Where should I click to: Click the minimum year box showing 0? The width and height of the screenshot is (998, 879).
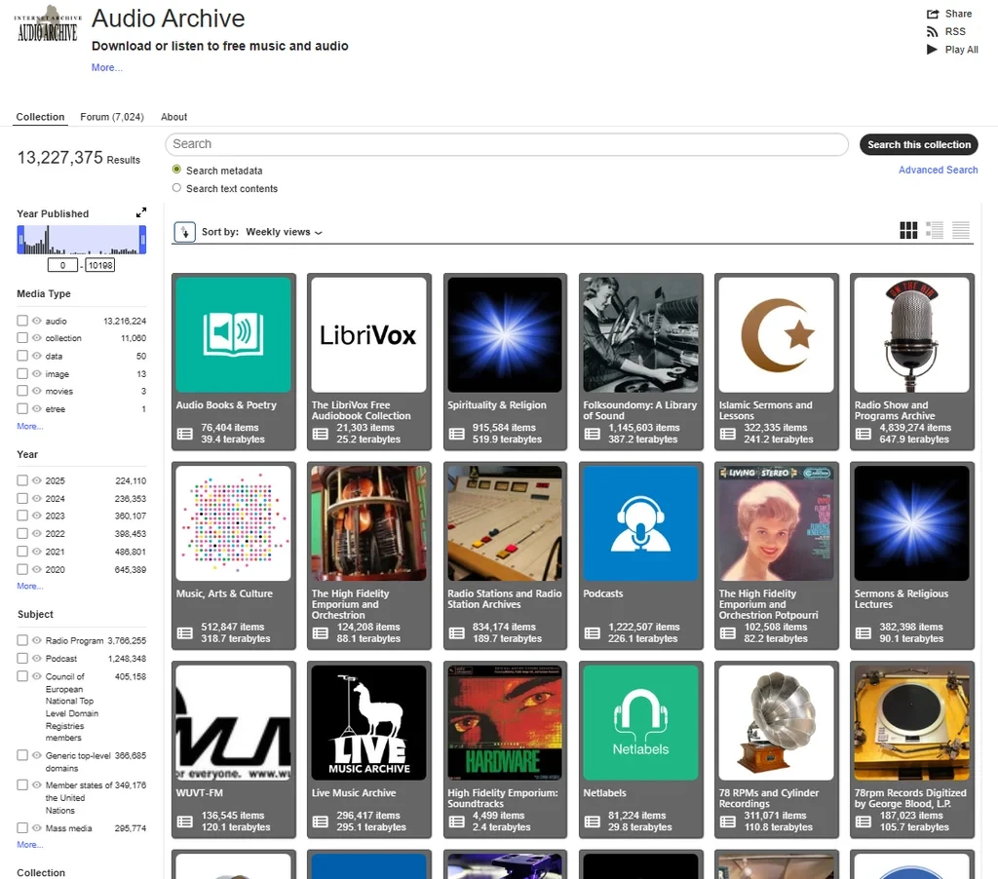click(x=62, y=265)
